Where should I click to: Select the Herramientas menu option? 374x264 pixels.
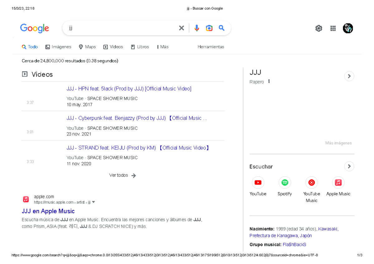(211, 47)
